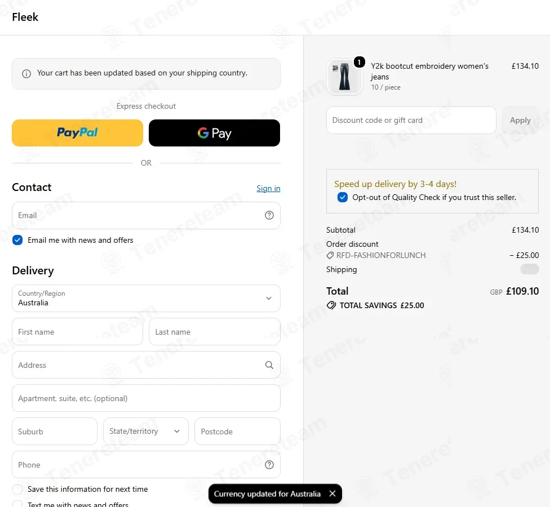This screenshot has width=550, height=507.
Task: Click the − £25.00 order discount amount
Action: [x=524, y=256]
